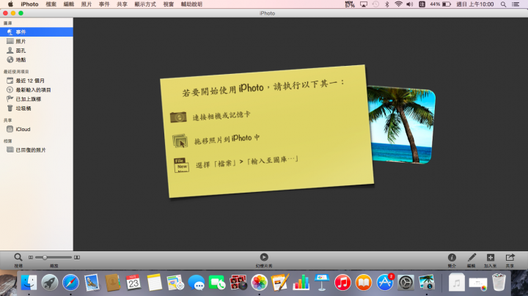Open System Preferences from the Dock

[x=406, y=282]
